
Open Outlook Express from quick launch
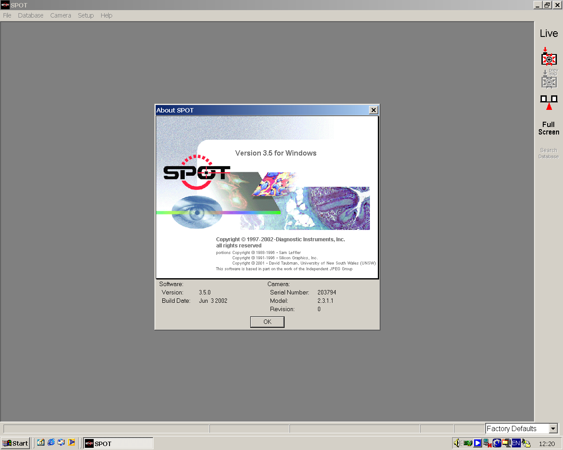(x=61, y=443)
